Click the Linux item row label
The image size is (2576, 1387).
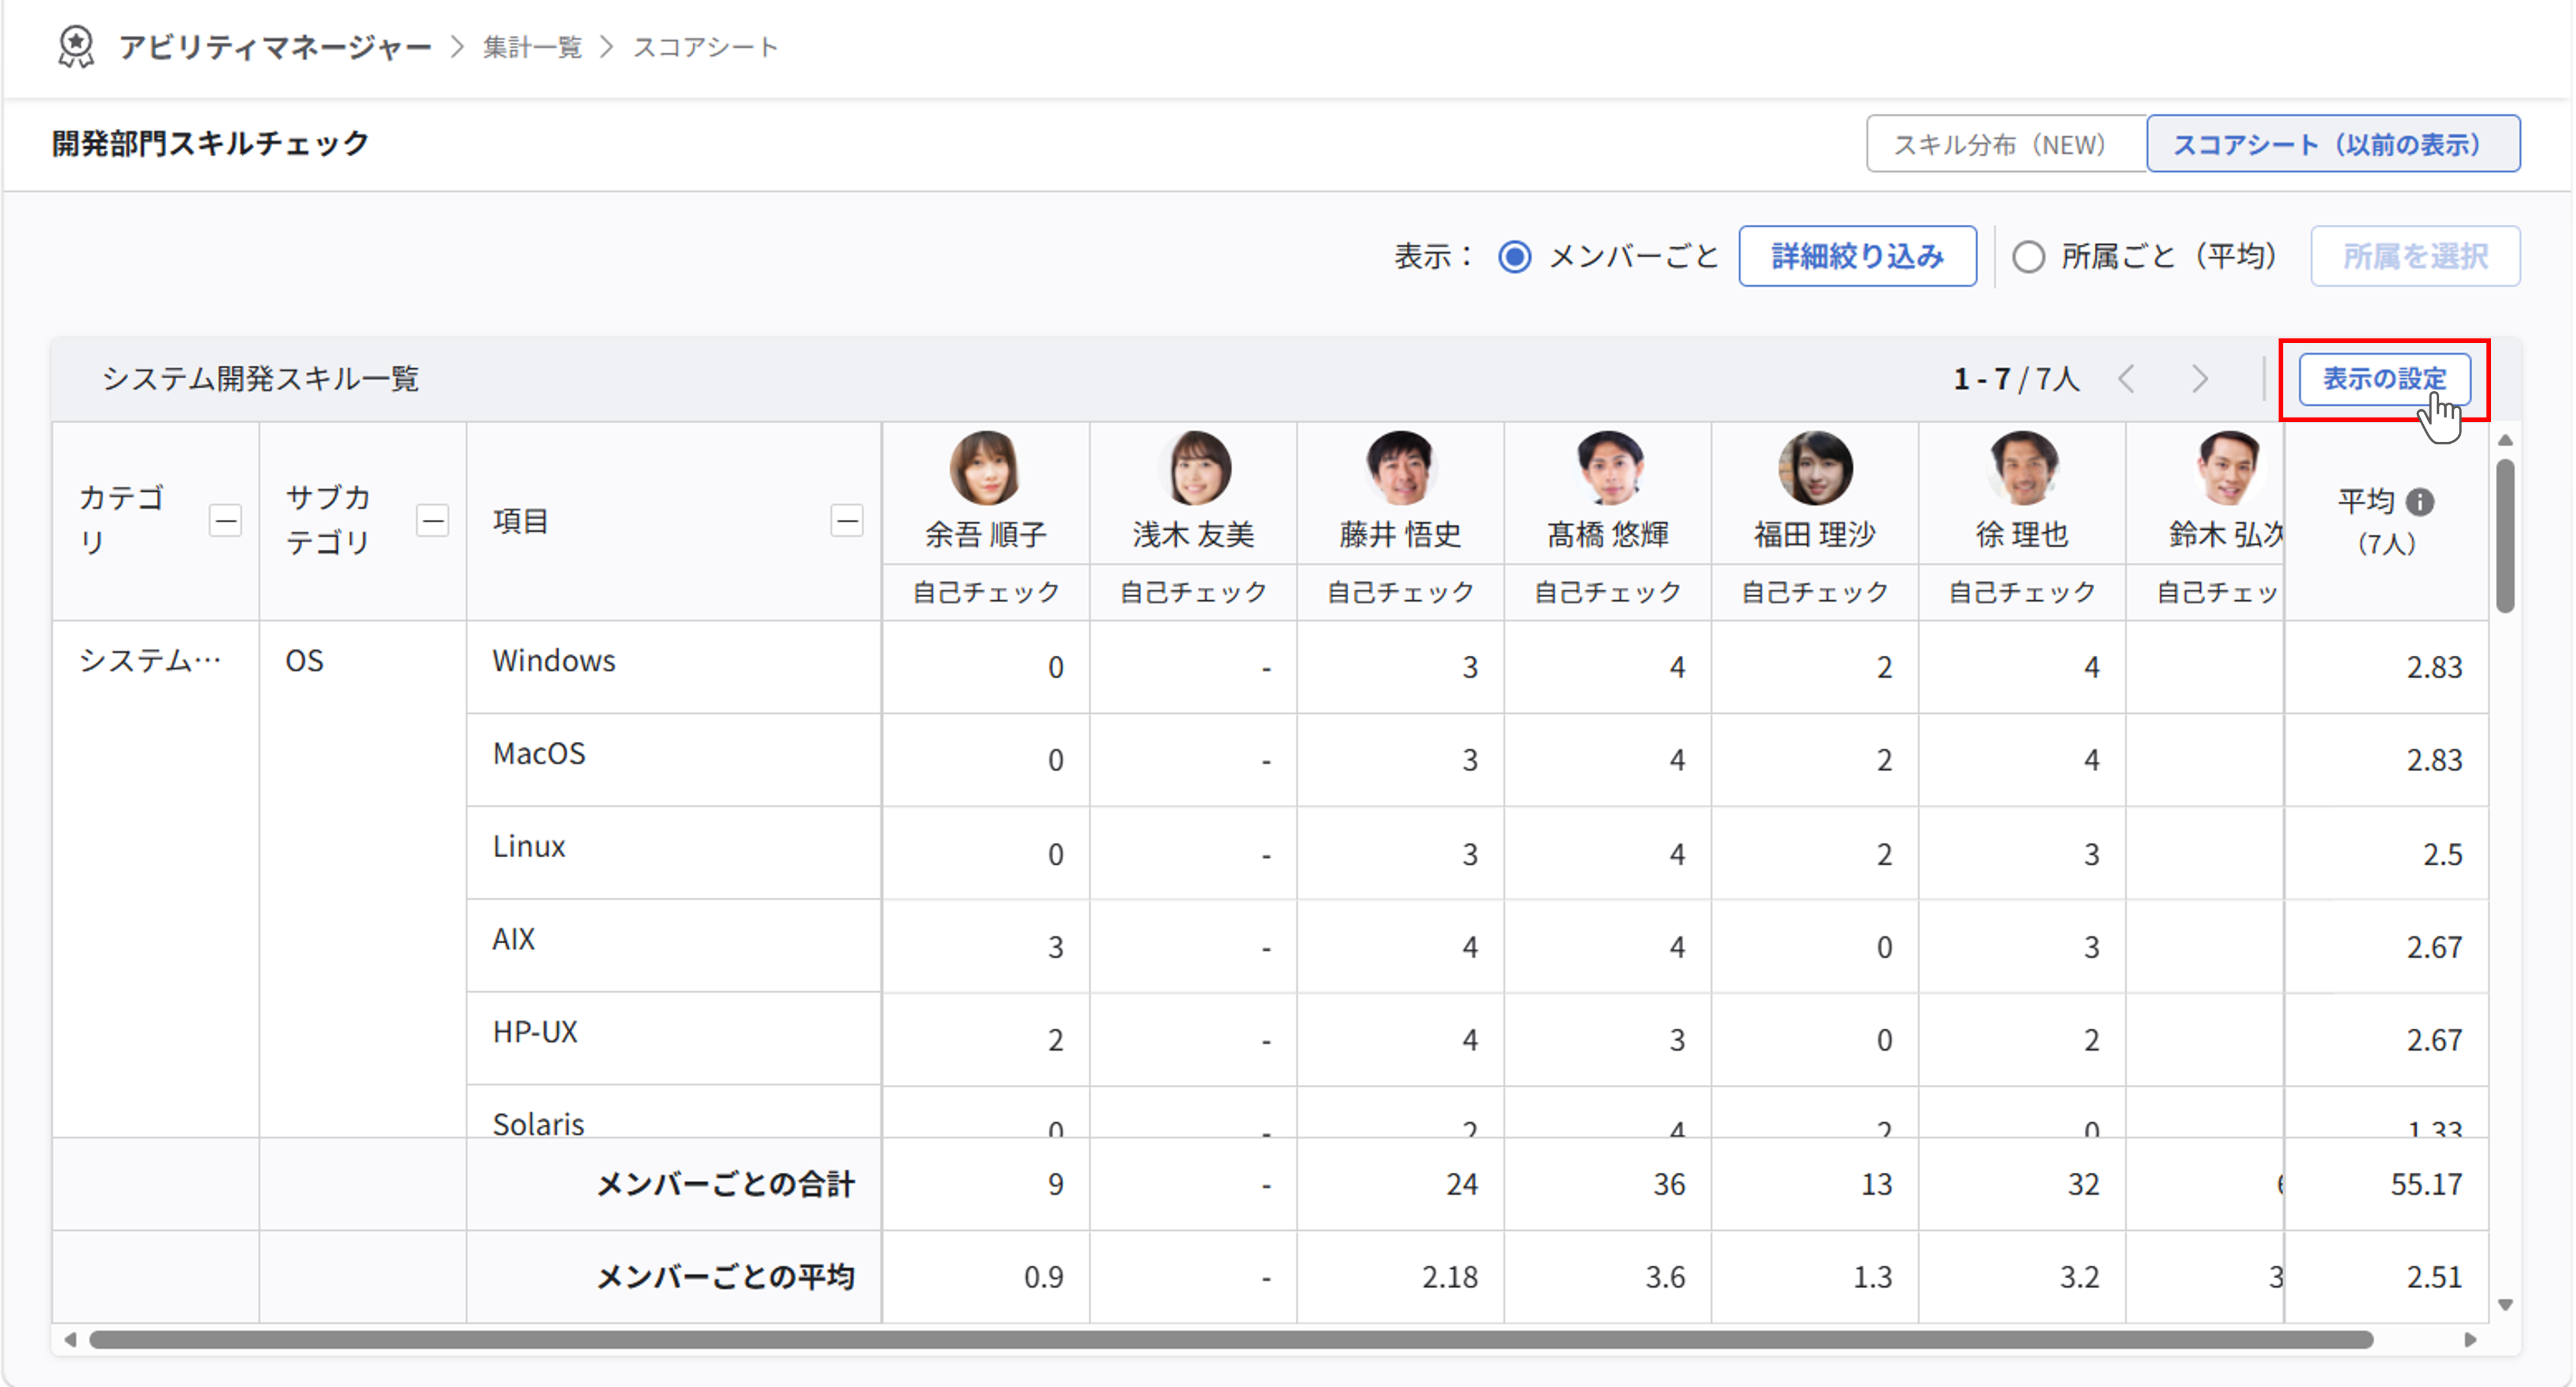pos(529,847)
